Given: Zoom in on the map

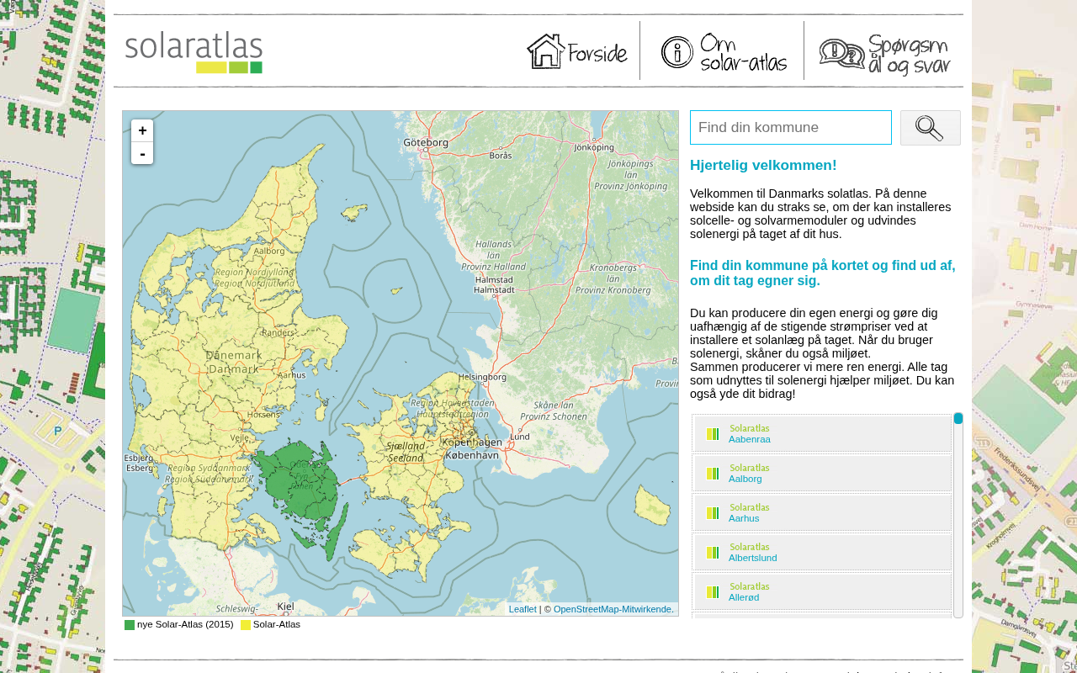Looking at the screenshot, I should pos(142,130).
